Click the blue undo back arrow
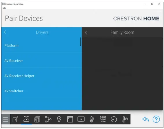Viewport: 164px width, 129px height. pyautogui.click(x=145, y=119)
